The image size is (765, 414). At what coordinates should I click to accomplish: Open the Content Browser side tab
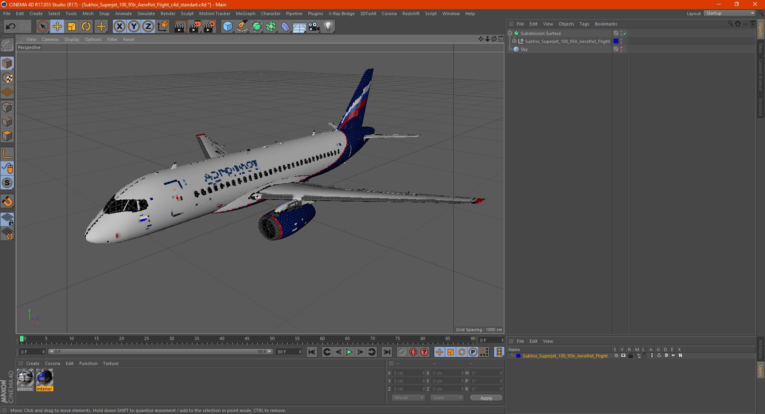761,75
